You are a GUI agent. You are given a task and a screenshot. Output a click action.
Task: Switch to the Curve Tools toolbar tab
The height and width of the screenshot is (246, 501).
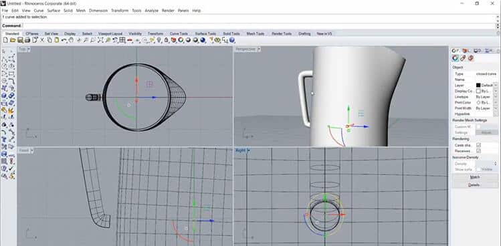click(179, 33)
